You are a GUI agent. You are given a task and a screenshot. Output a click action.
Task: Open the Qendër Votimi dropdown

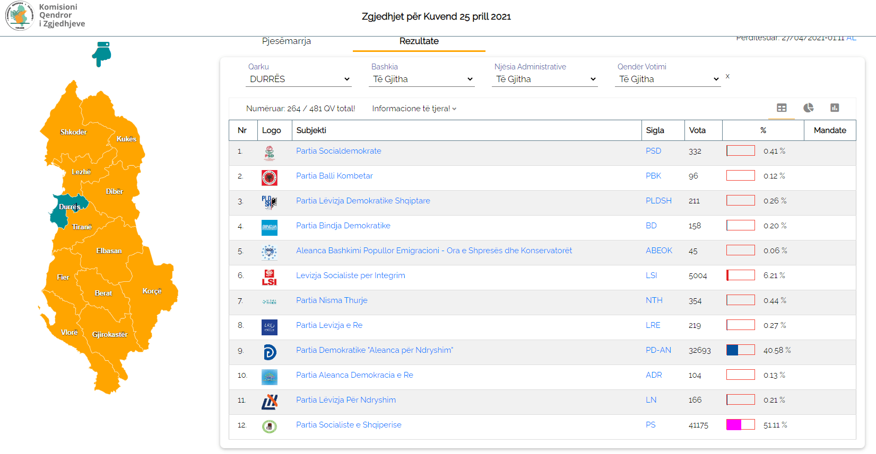[x=669, y=79]
